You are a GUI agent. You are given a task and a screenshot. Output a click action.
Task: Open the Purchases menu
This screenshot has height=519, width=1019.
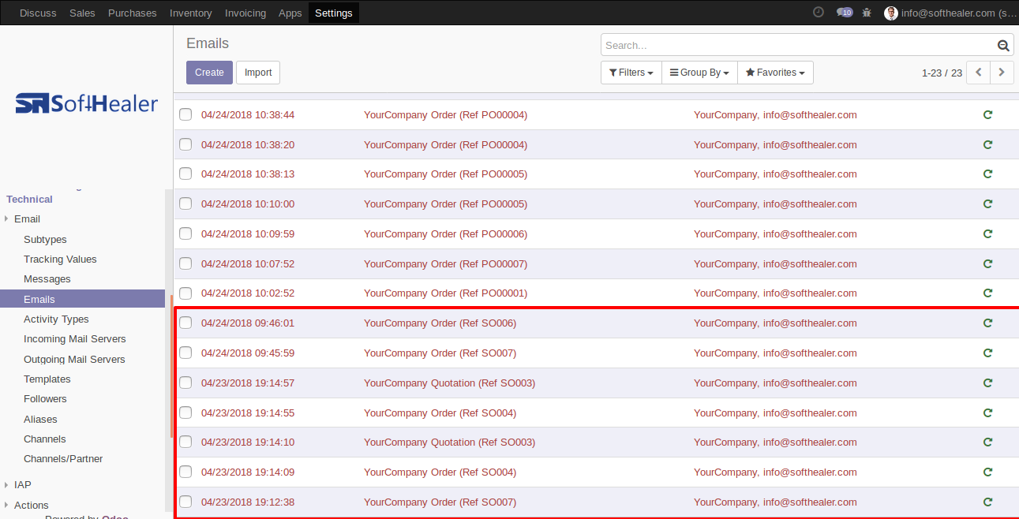click(x=133, y=13)
